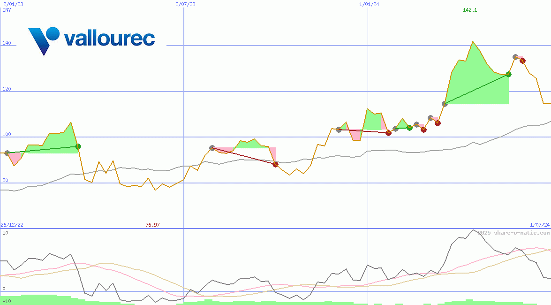
Task: Click the 76.97 low price label
Action: (152, 225)
